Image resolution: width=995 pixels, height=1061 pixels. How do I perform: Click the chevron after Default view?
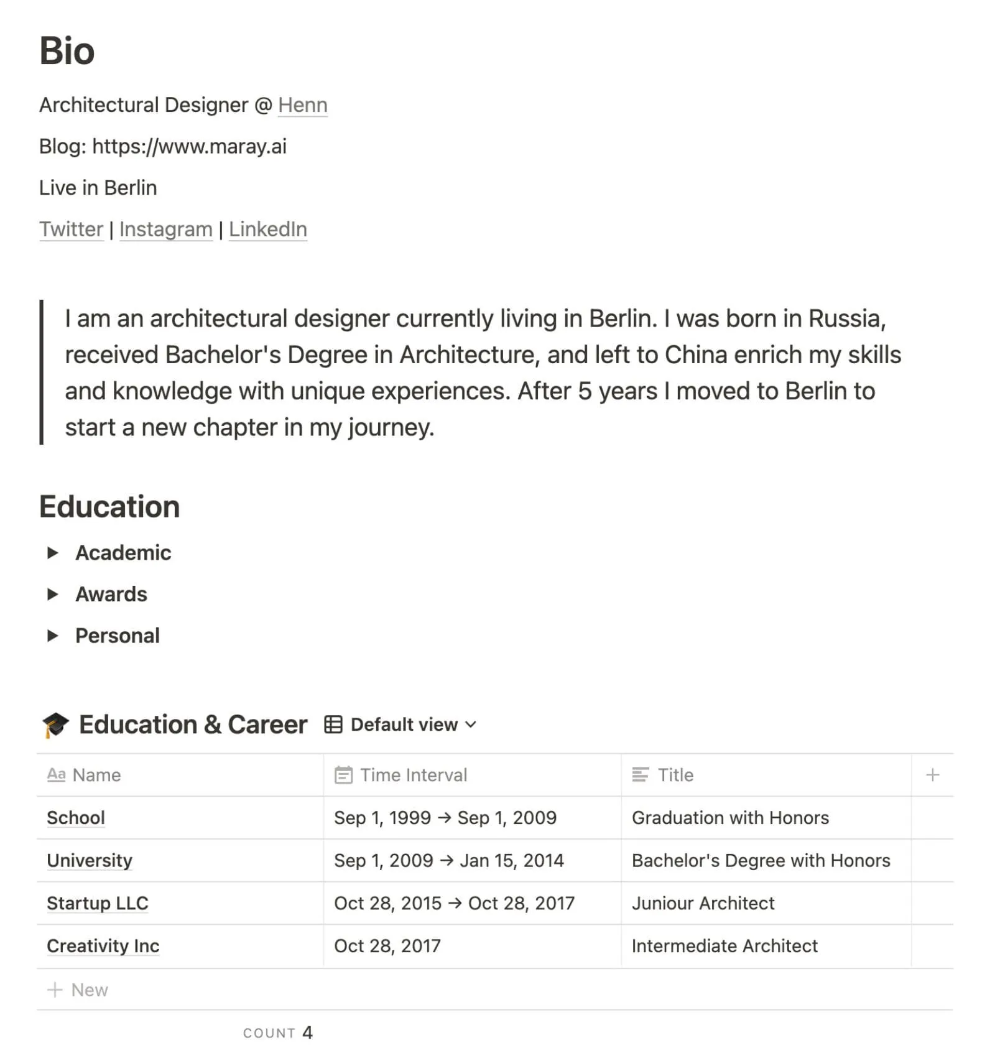tap(471, 725)
